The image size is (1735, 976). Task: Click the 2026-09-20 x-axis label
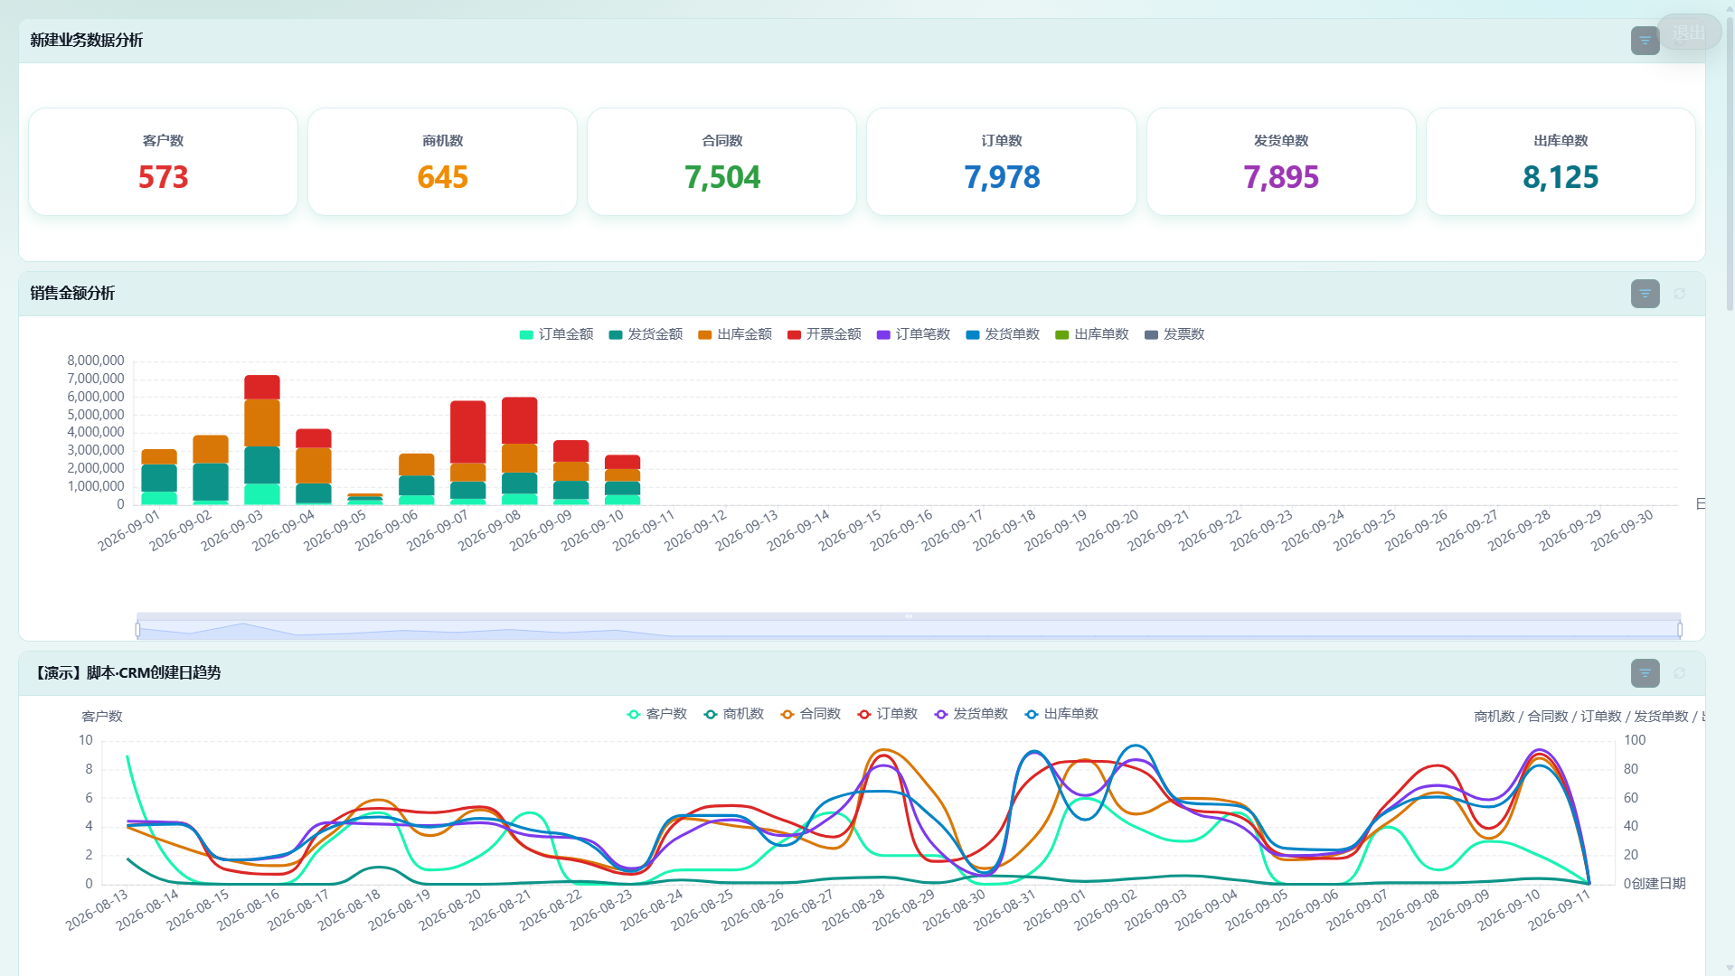tap(1107, 530)
